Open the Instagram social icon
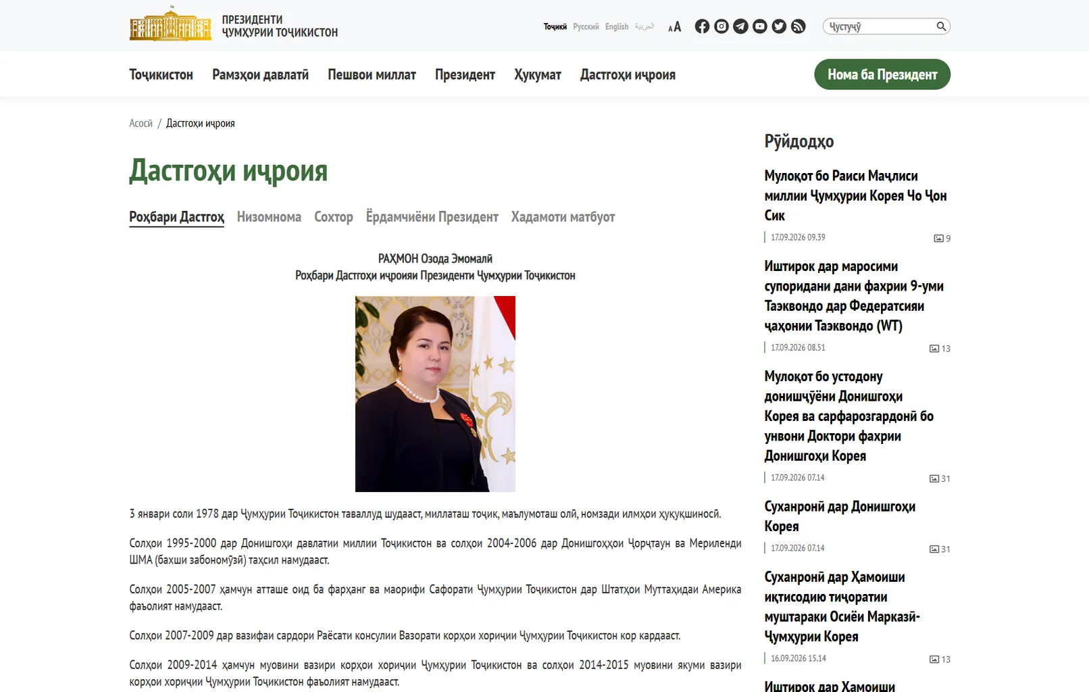 coord(721,26)
